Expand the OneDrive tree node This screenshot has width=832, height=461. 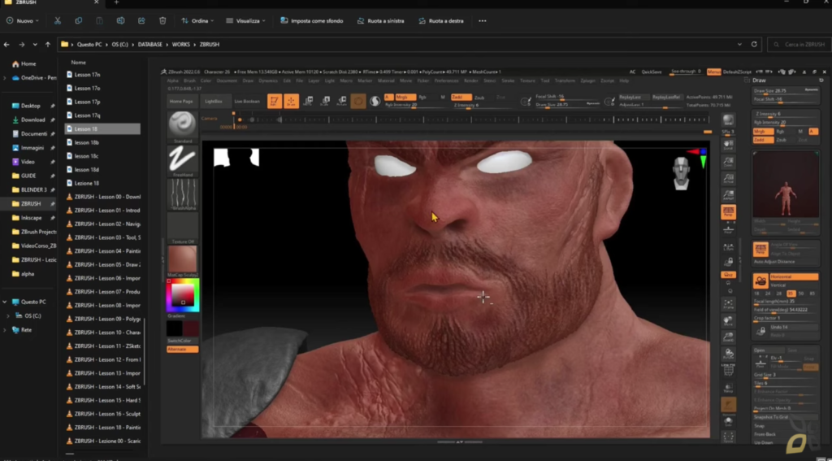tap(5, 77)
